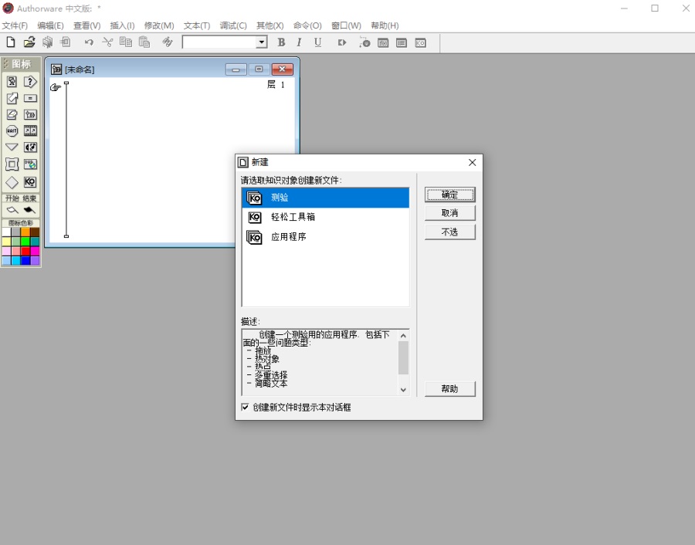Select the KO Knowledge Object palette icon
Image resolution: width=695 pixels, height=545 pixels.
(x=30, y=182)
